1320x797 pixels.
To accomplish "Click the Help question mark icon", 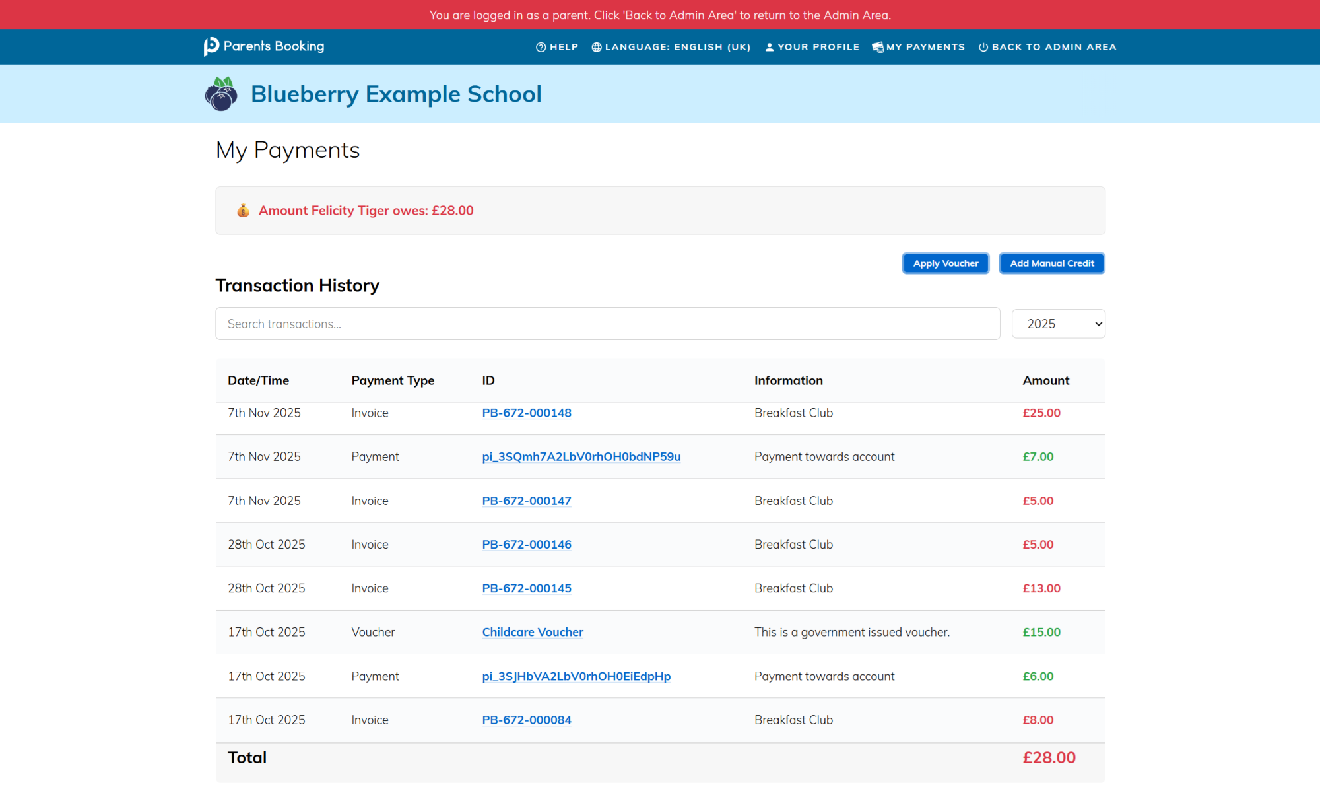I will point(541,47).
